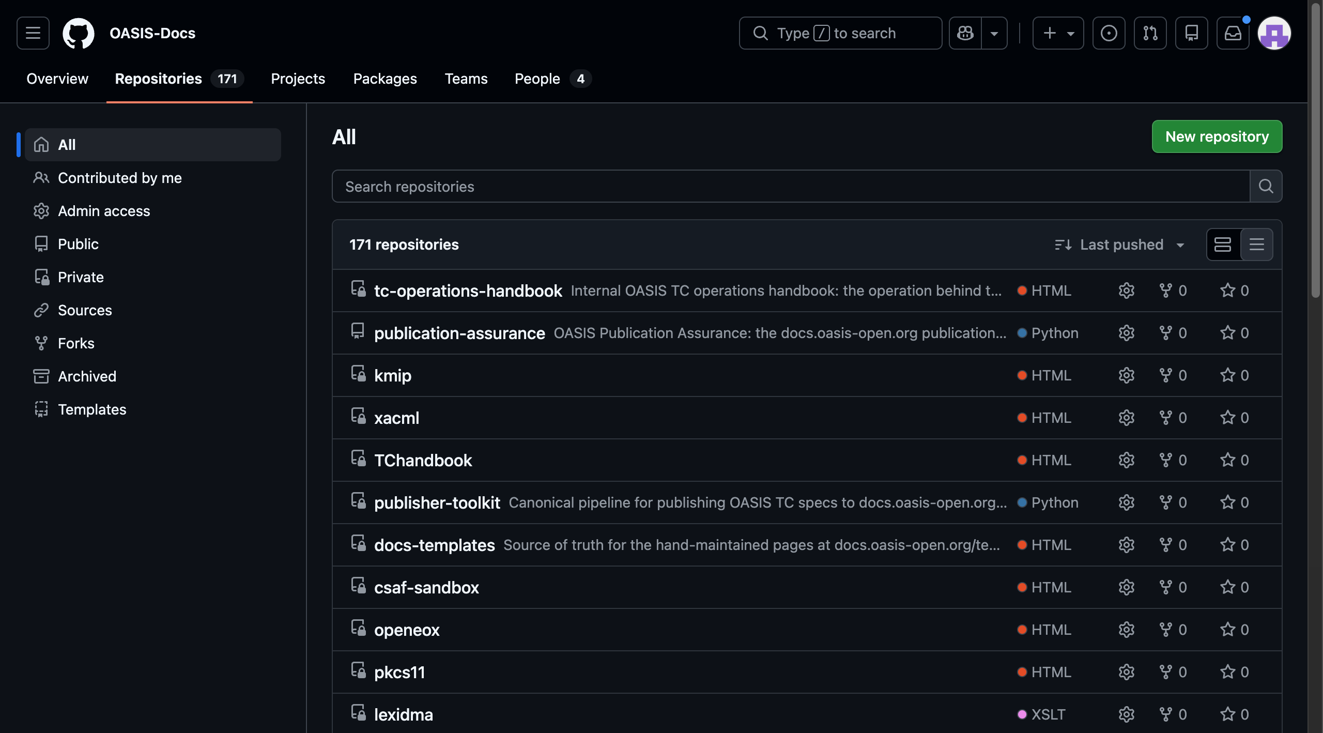Open the lexidma repository
The image size is (1323, 733).
point(404,714)
